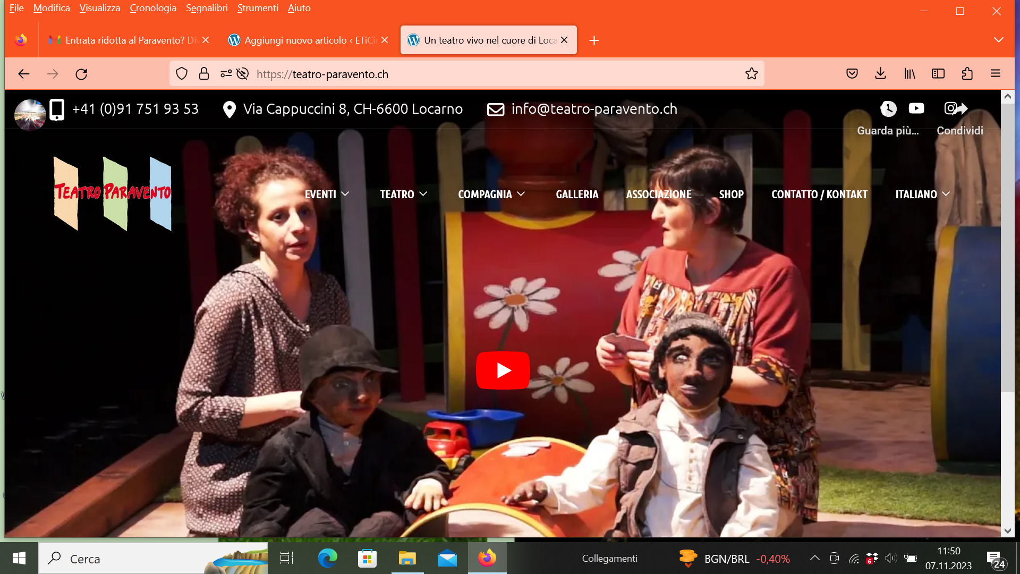Click the Watch later clock icon
This screenshot has width=1020, height=574.
888,108
